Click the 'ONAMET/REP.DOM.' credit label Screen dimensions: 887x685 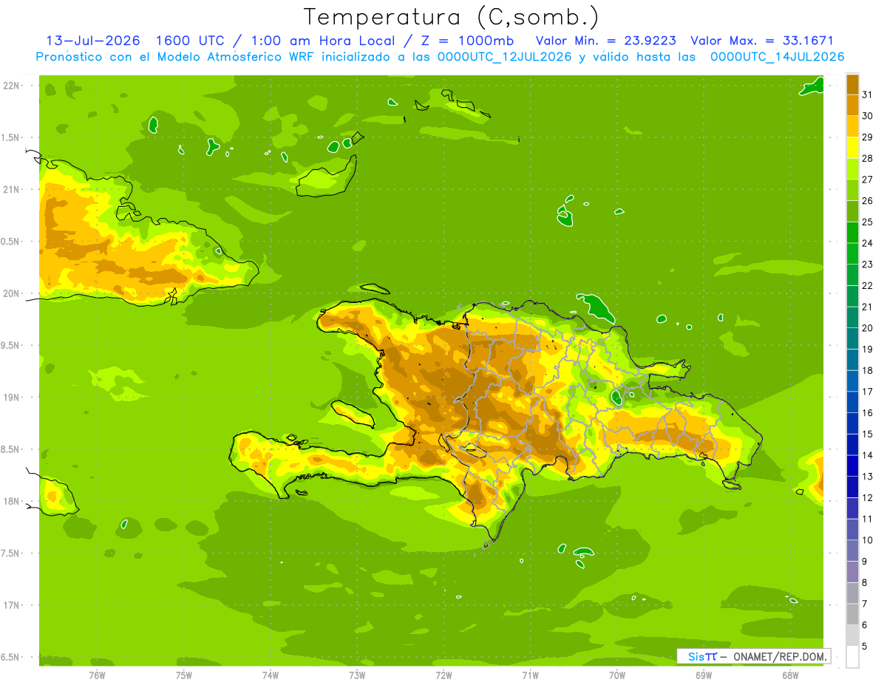[x=781, y=656]
